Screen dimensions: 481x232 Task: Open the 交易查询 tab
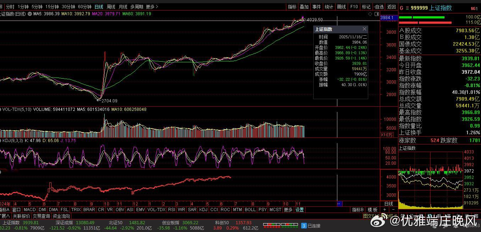(x=41, y=216)
